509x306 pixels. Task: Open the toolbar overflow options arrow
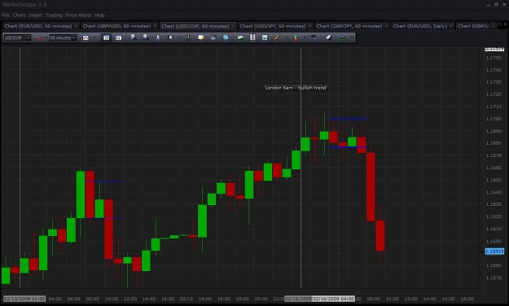tap(353, 38)
